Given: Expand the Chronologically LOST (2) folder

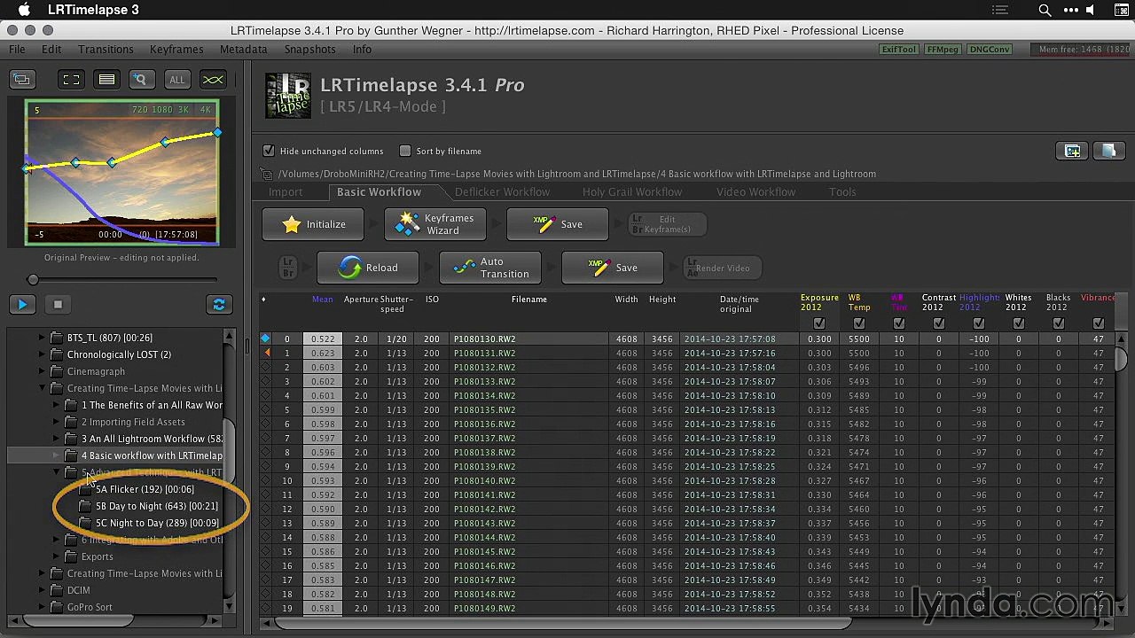Looking at the screenshot, I should [x=42, y=354].
